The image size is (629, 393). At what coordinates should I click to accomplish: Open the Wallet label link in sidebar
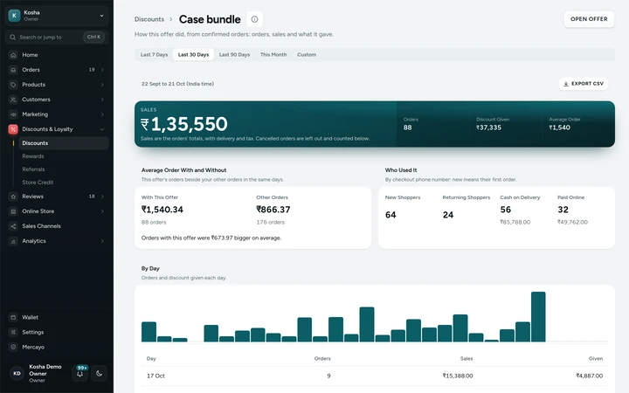coord(30,317)
